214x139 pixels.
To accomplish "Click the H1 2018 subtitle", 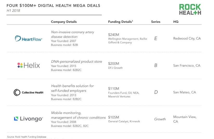I will point(13,11).
